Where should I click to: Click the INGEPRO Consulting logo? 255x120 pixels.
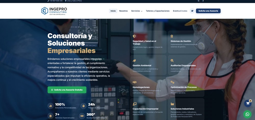pos(54,11)
